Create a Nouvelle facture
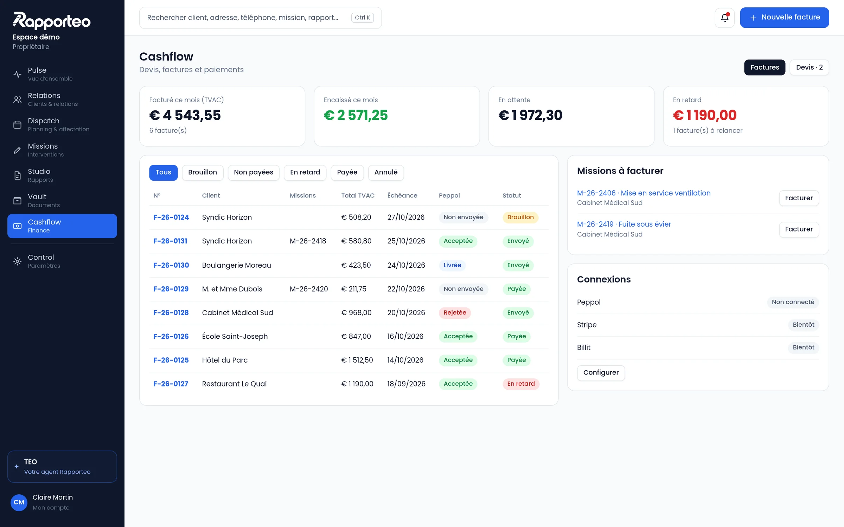The height and width of the screenshot is (527, 844). [784, 18]
